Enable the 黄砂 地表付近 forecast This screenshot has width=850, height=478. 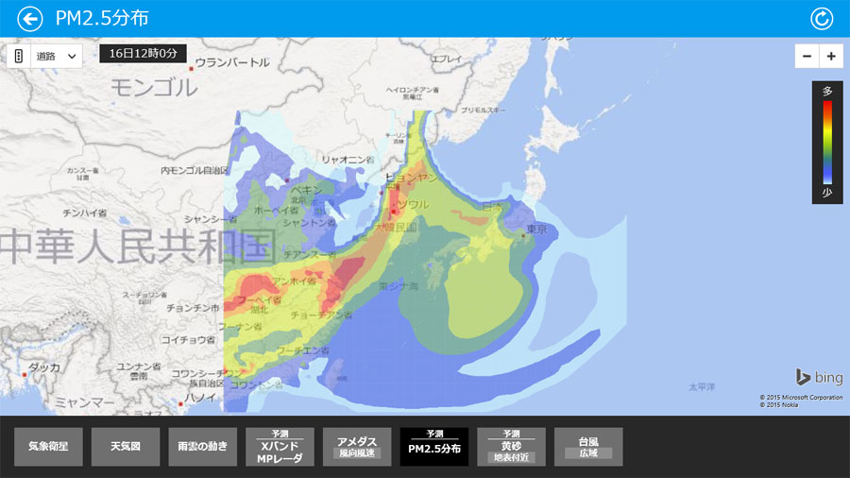tap(511, 447)
